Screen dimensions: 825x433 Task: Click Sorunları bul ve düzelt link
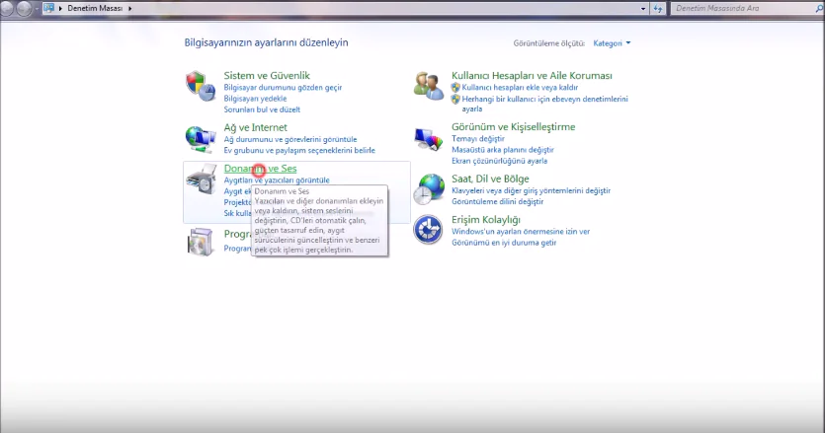[x=262, y=109]
